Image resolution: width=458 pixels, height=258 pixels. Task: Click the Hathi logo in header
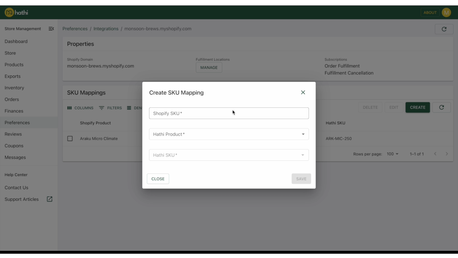pos(16,12)
